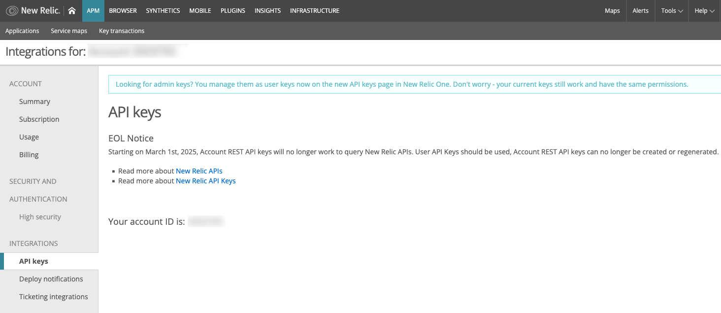Open the New Relic API Keys link
The image size is (721, 313).
pyautogui.click(x=205, y=180)
